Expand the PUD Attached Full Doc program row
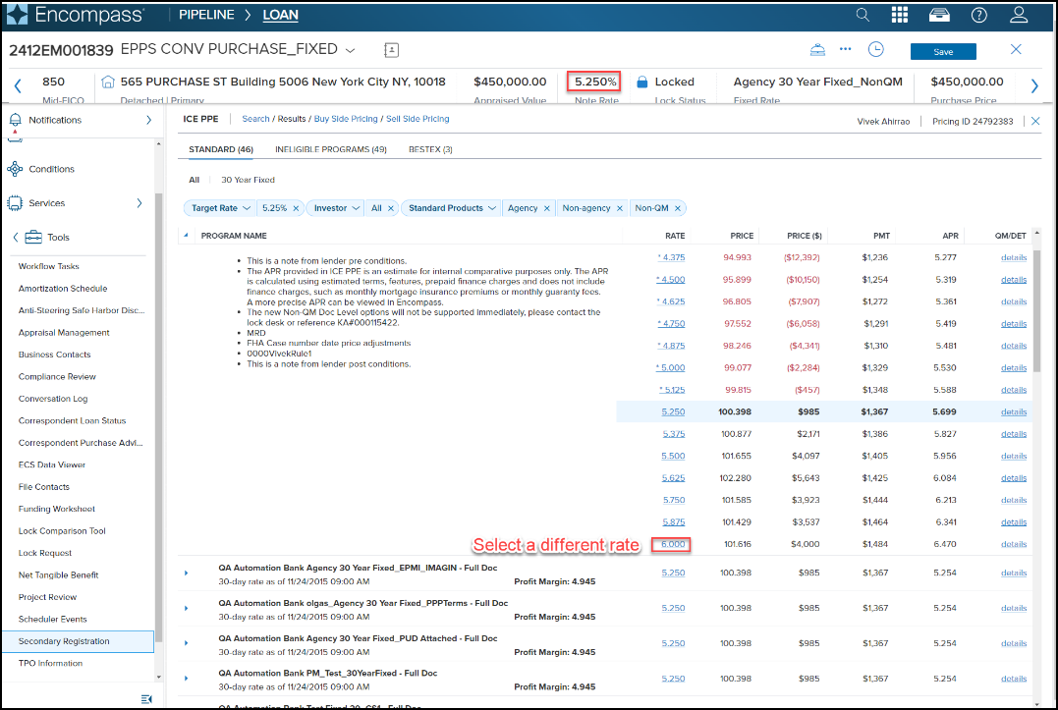Image resolution: width=1058 pixels, height=710 pixels. pyautogui.click(x=187, y=643)
